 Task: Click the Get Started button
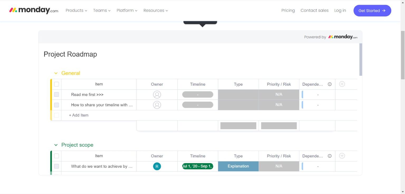point(372,11)
